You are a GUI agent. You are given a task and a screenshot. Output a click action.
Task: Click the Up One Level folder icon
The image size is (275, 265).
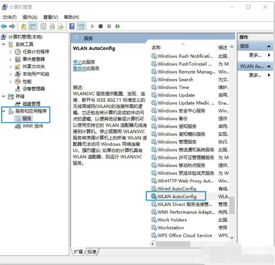pos(24,27)
